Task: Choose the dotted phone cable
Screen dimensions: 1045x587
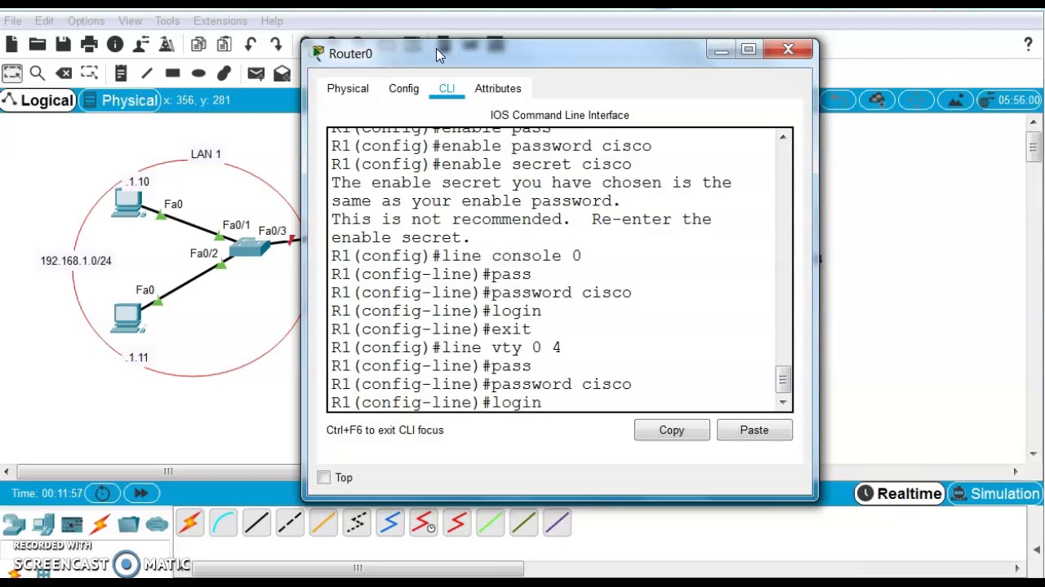Action: (357, 523)
